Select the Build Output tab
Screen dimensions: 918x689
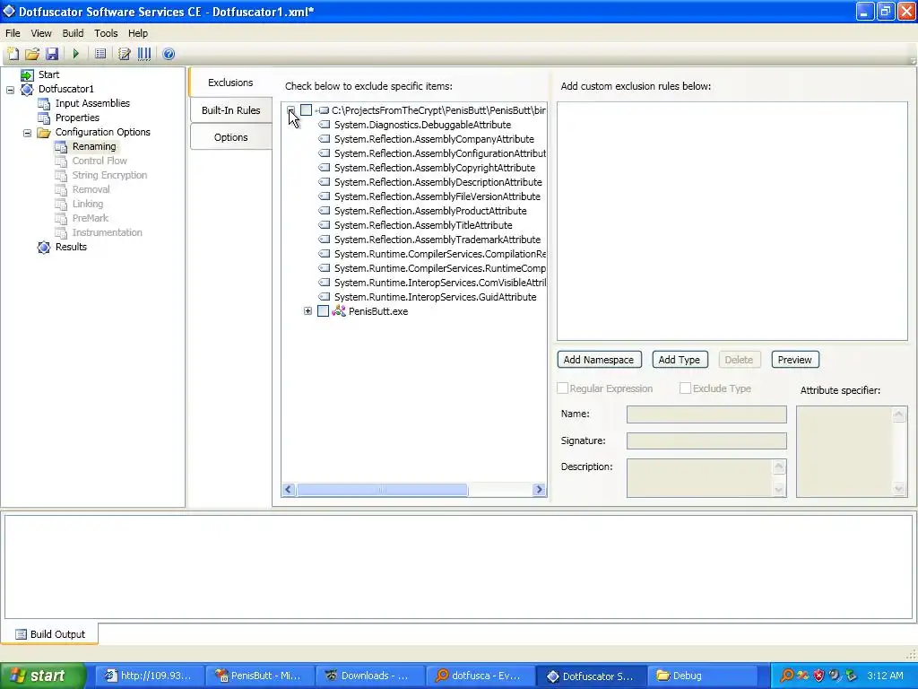(x=50, y=634)
